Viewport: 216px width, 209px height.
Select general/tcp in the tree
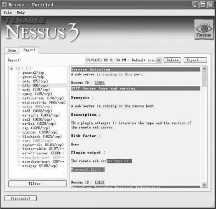coord(33,73)
